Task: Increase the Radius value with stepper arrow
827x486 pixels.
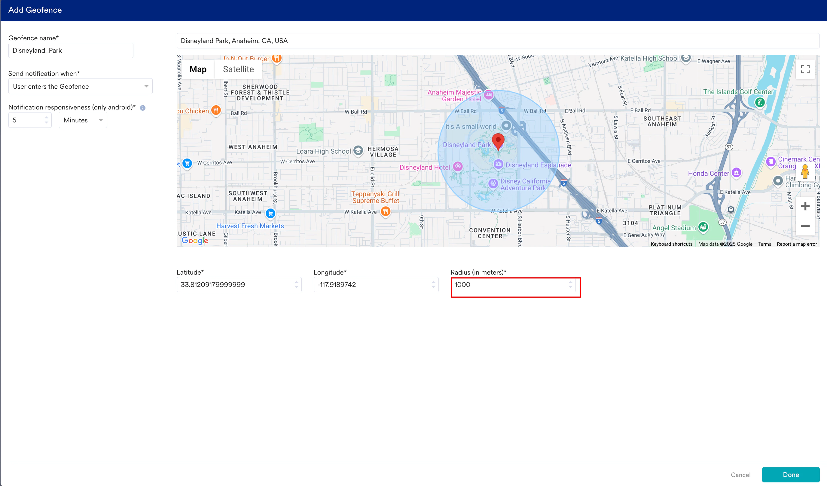Action: (x=570, y=282)
